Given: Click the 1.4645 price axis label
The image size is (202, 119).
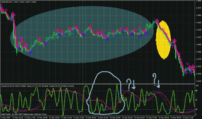Looking at the screenshot, I should click(x=198, y=23).
